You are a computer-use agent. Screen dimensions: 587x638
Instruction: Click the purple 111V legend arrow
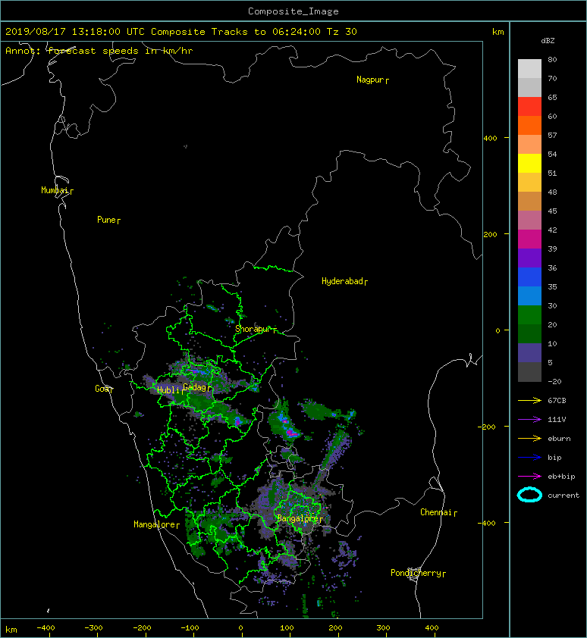529,420
